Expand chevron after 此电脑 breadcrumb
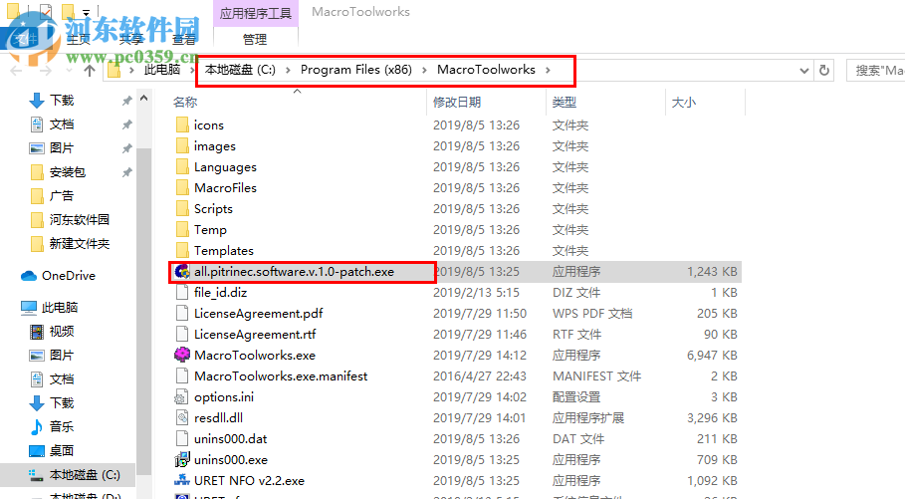The width and height of the screenshot is (905, 499). pos(191,70)
